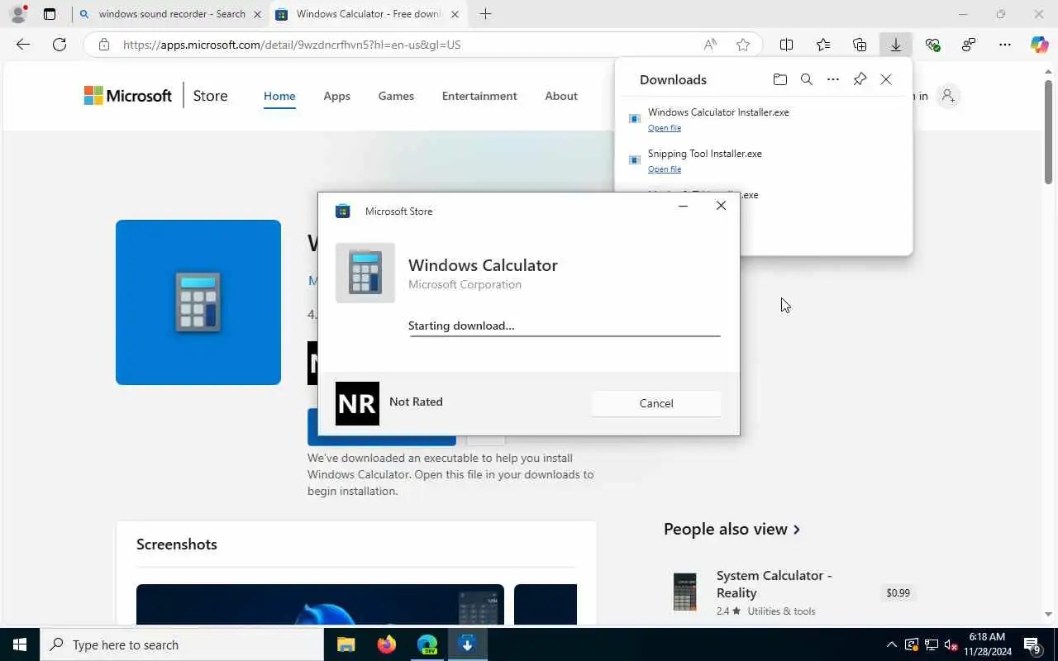The height and width of the screenshot is (661, 1058).
Task: Click the page vertical scrollbar thumb
Action: 1048,132
